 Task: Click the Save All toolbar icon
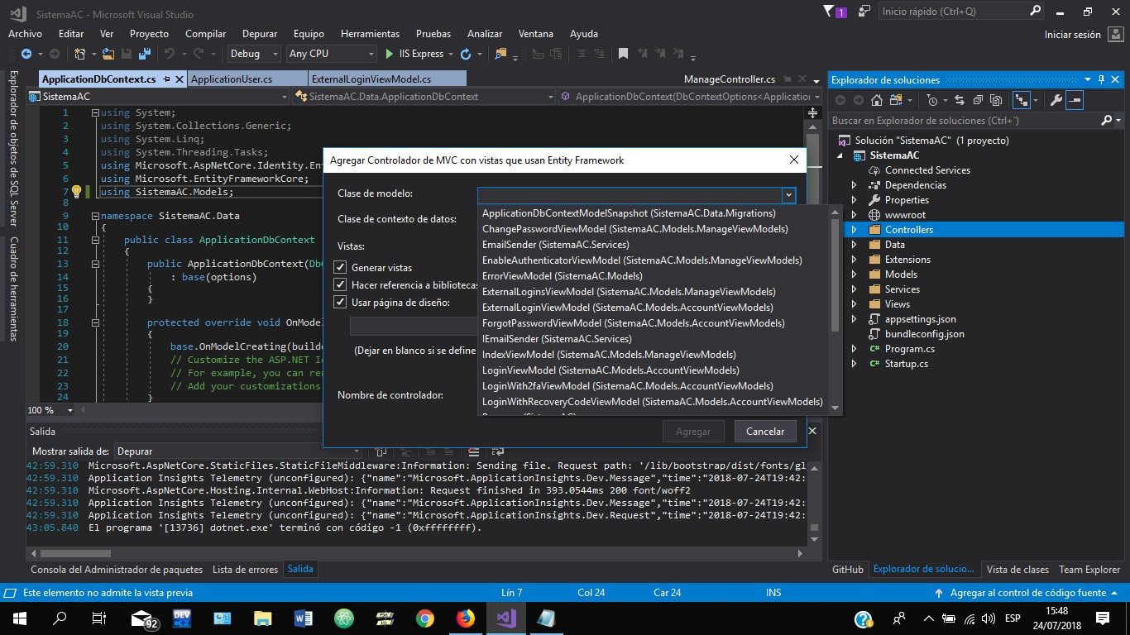click(145, 54)
